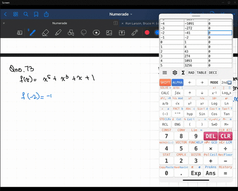Tap the Log key
Viewport: 238px width, 191px height.
click(214, 103)
